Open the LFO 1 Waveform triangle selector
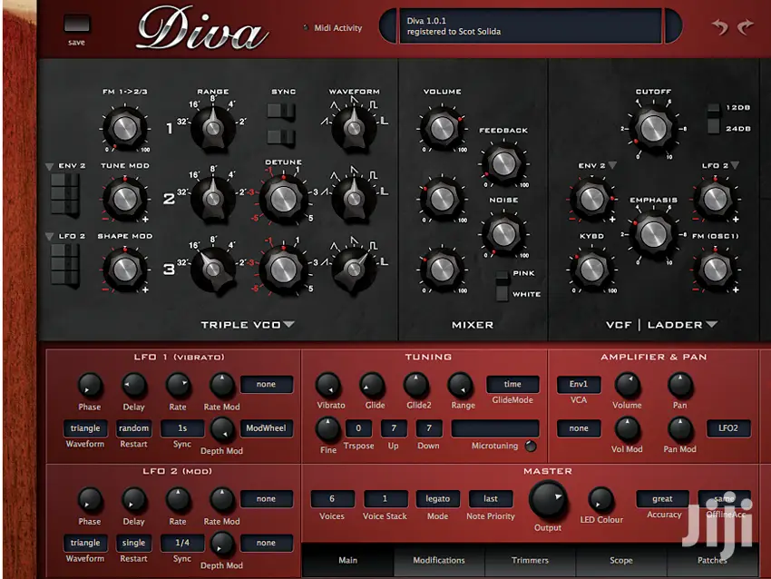The height and width of the screenshot is (579, 771). coord(85,428)
